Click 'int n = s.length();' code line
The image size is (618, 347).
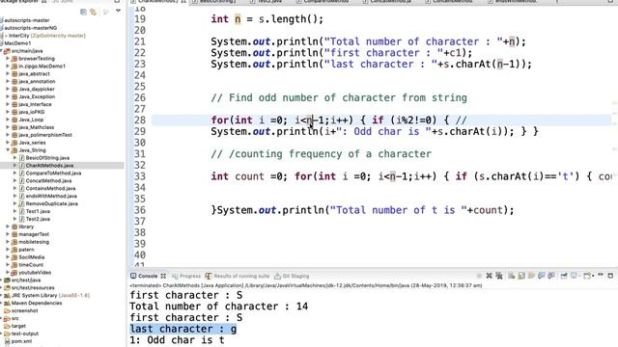point(267,19)
